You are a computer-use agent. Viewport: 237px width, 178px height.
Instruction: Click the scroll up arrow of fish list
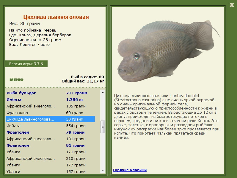coord(103,92)
